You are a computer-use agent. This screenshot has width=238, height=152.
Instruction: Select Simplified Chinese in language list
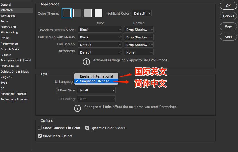pyautogui.click(x=95, y=81)
